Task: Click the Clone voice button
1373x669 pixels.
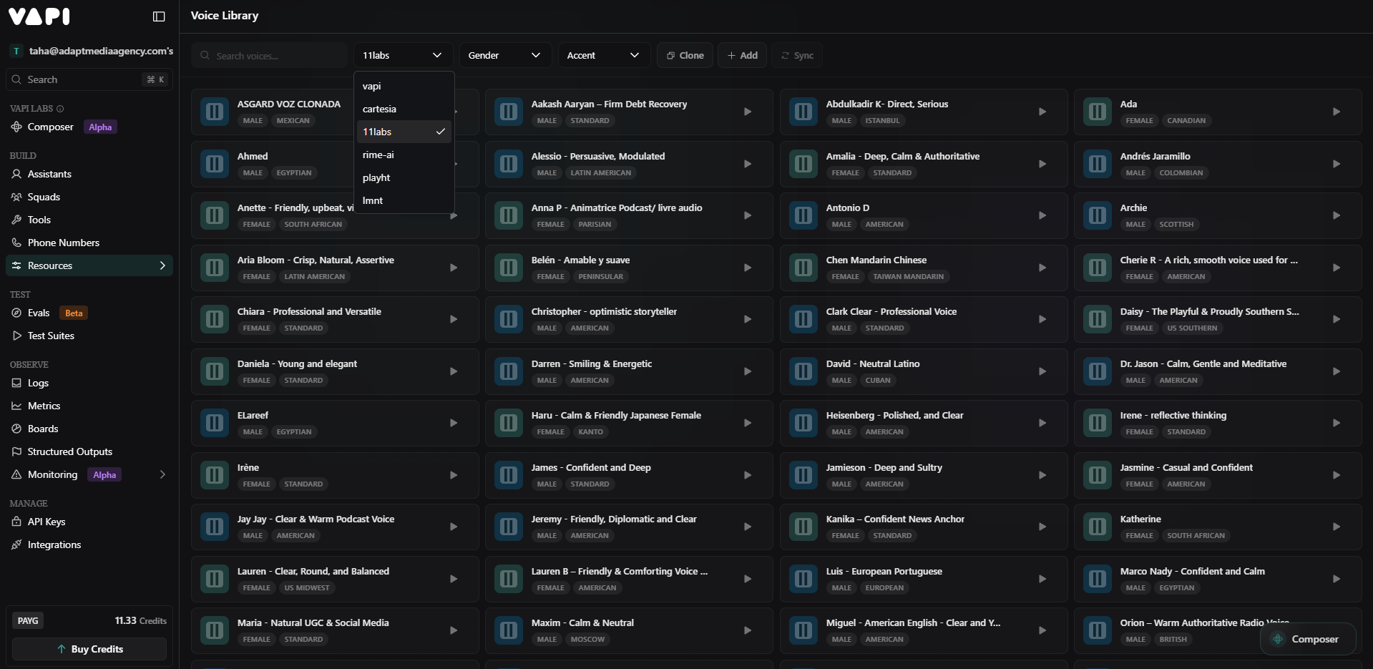Action: point(685,55)
